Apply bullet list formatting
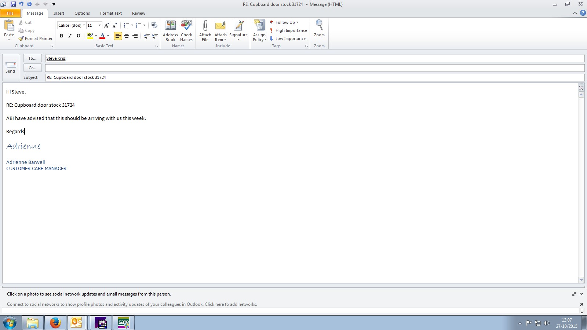 click(x=126, y=25)
